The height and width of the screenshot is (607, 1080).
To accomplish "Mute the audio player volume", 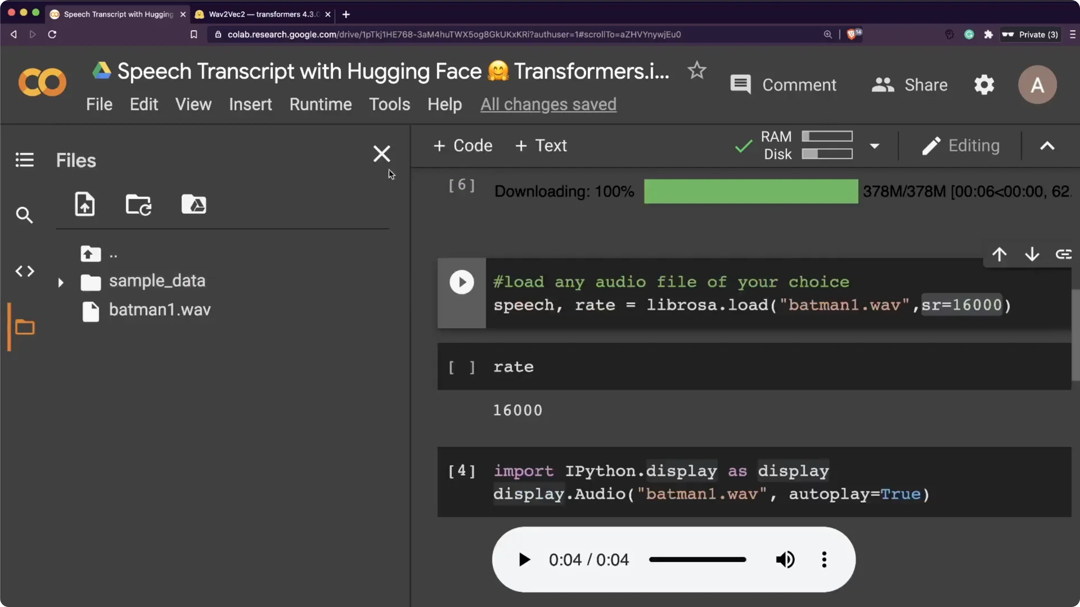I will 785,559.
